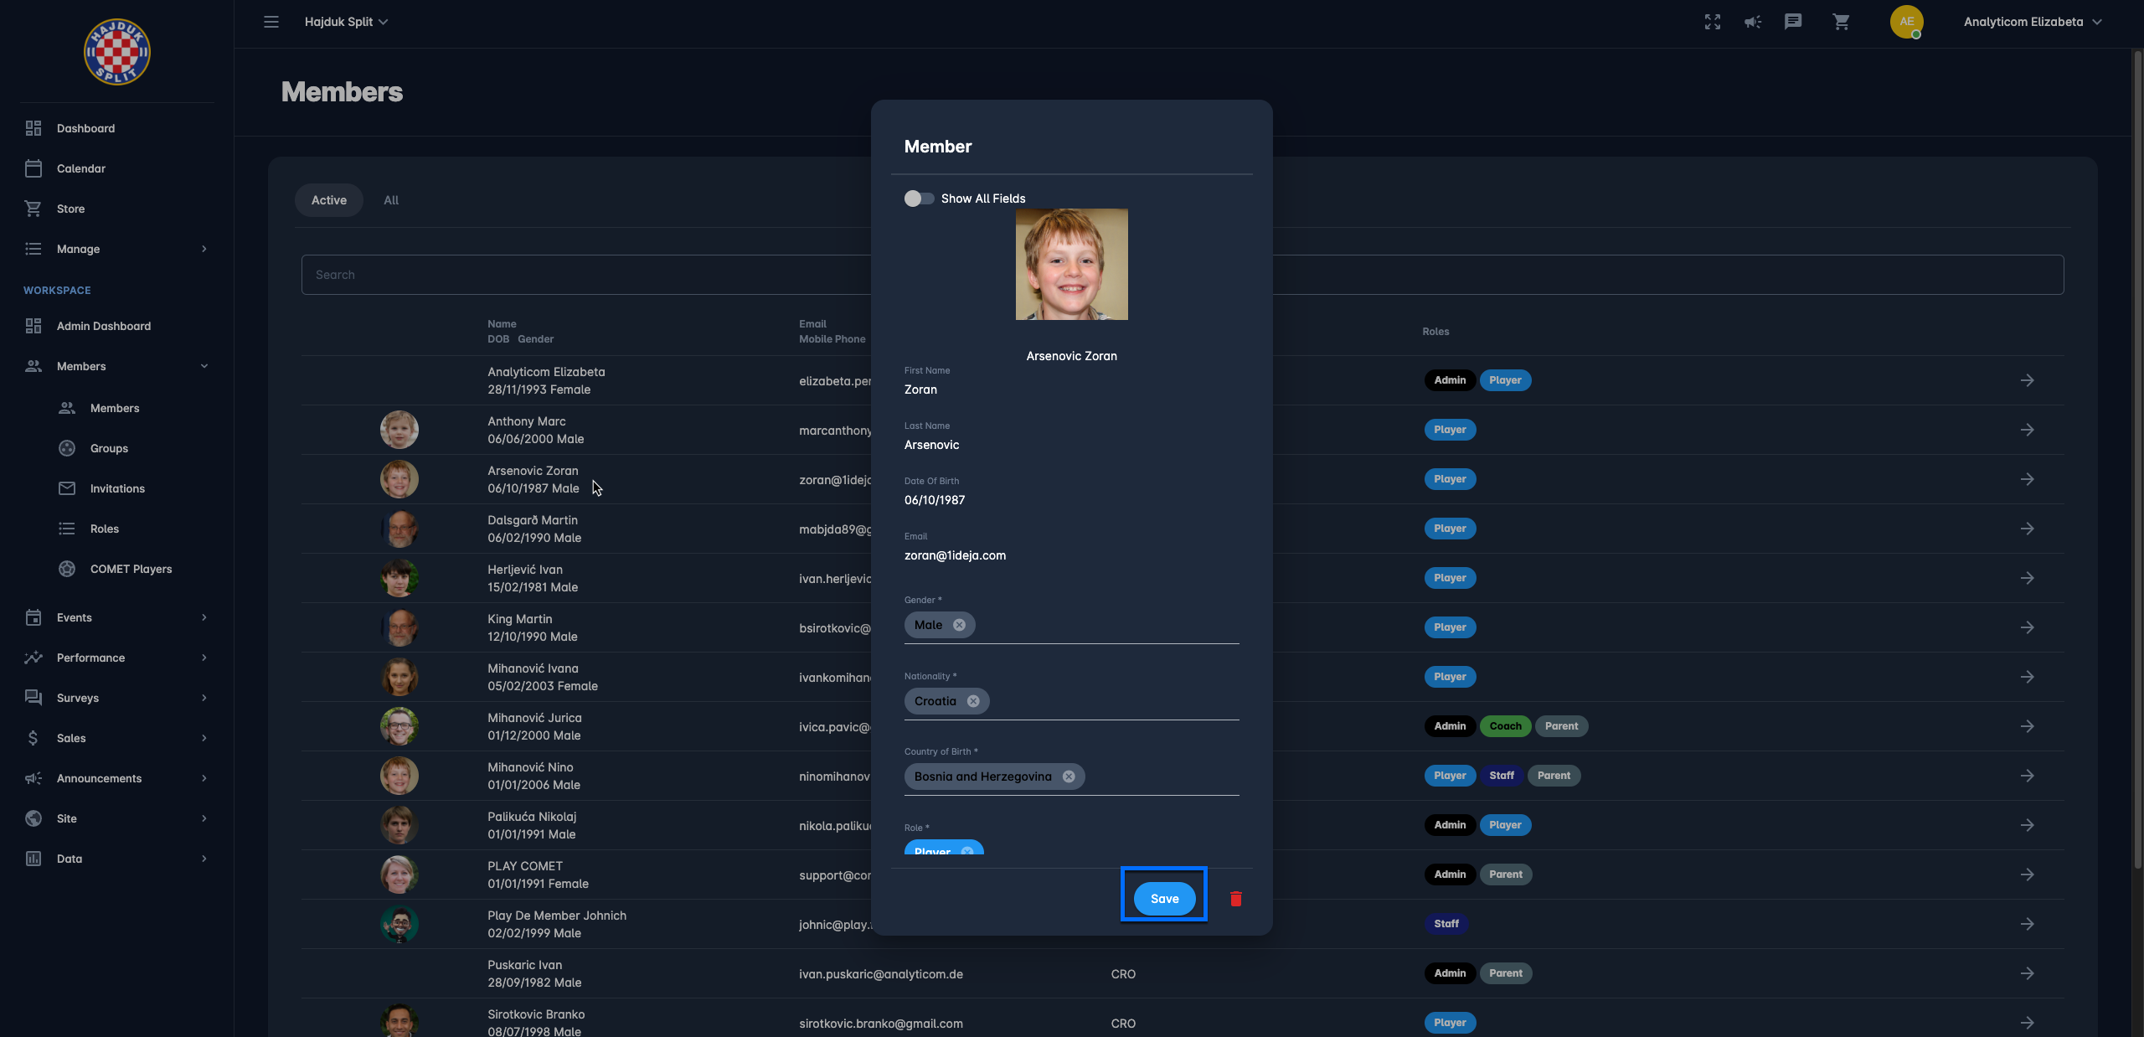Open the shopping cart icon in header
The width and height of the screenshot is (2144, 1037).
[x=1841, y=22]
